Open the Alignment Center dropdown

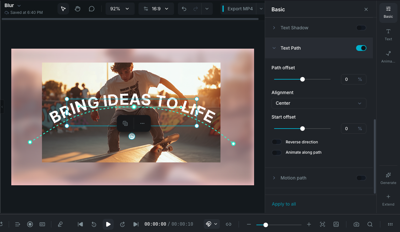coord(319,103)
